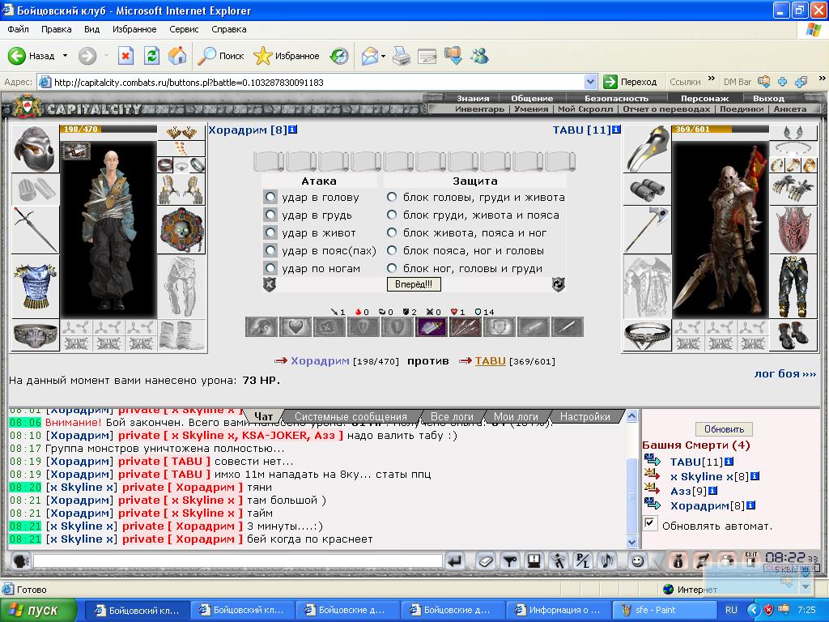Click the IE Refresh toolbar icon
Viewport: 829px width, 622px height.
point(151,56)
